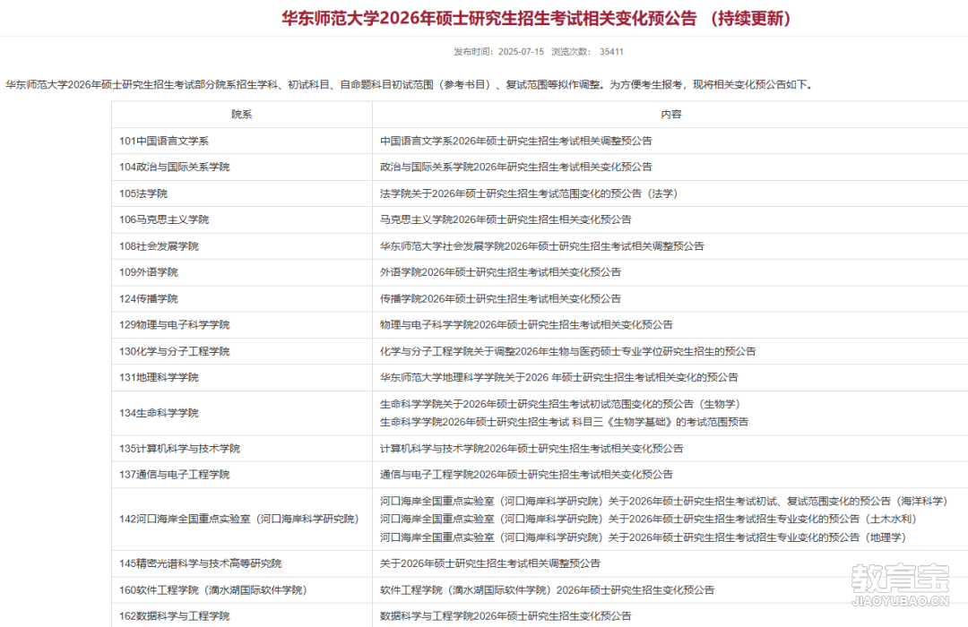Select the 101中国语言文学系 cell
Screen dimensions: 968x627
[x=241, y=141]
